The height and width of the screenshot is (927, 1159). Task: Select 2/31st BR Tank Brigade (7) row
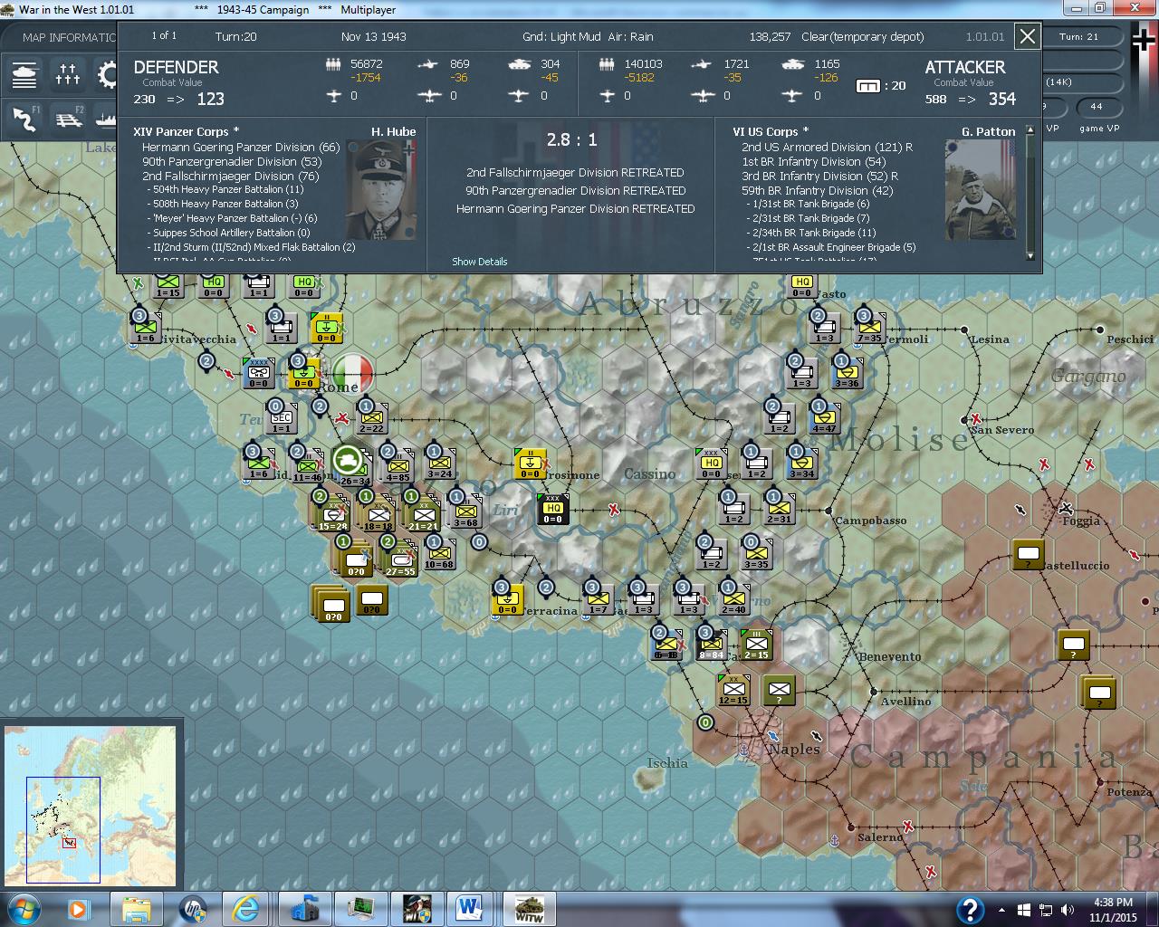click(x=808, y=219)
